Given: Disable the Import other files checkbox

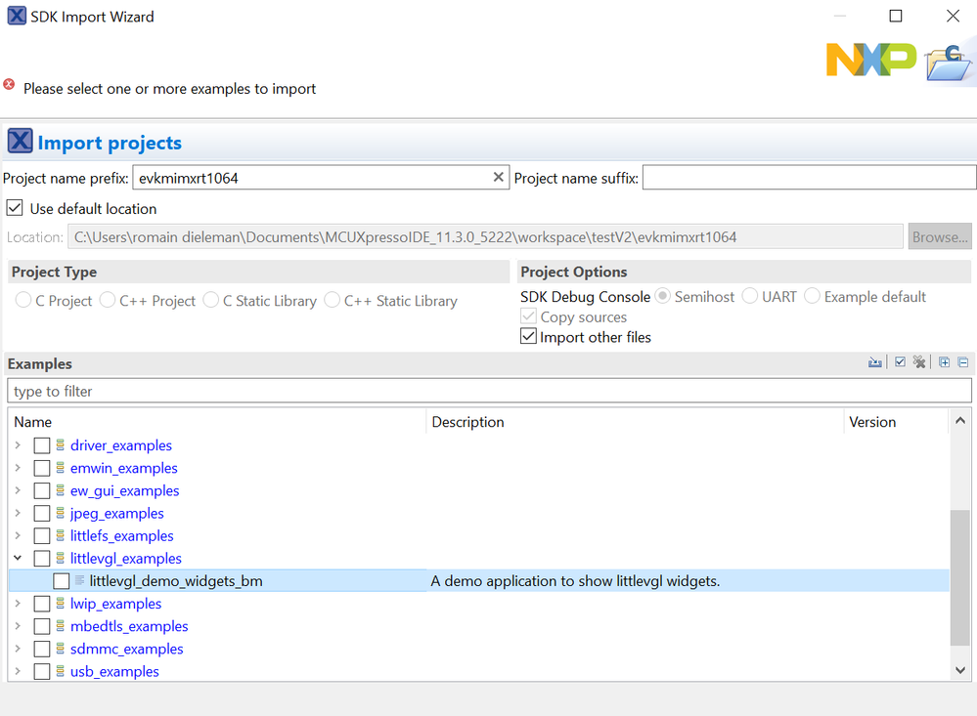Looking at the screenshot, I should [x=528, y=336].
